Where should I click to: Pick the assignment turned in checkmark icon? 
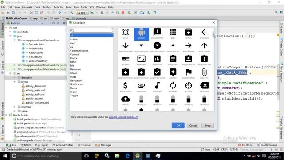(157, 72)
